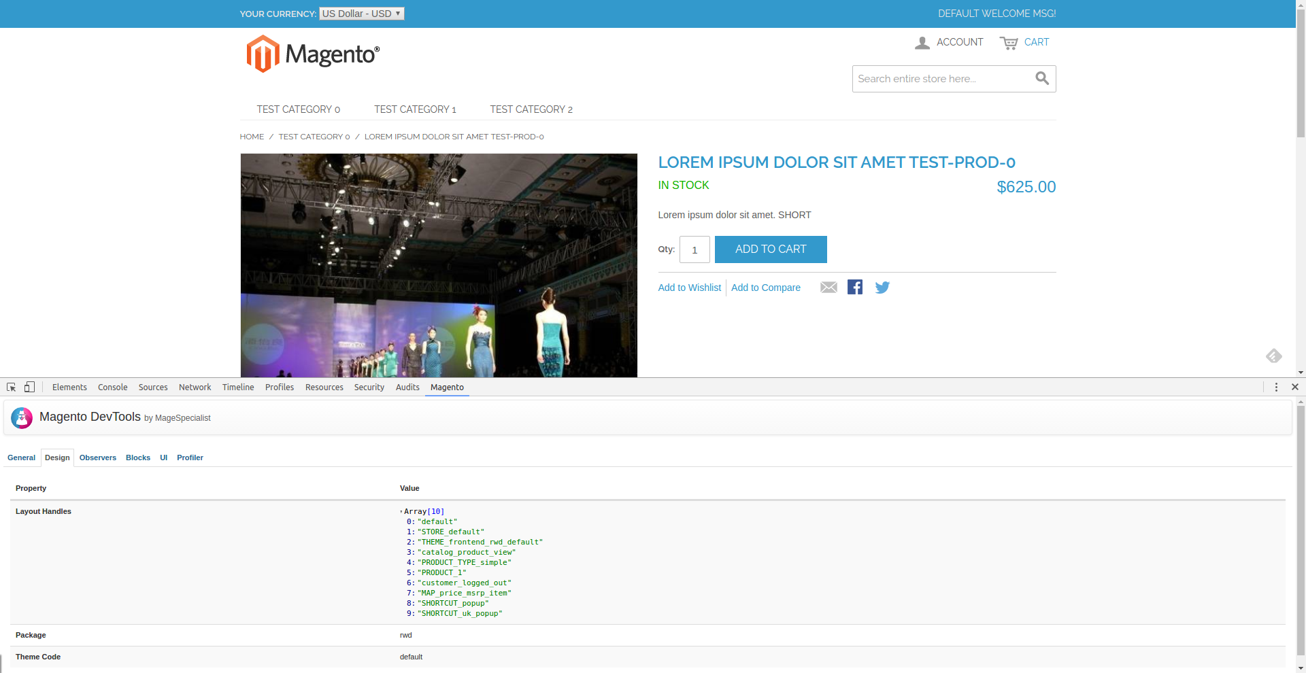Image resolution: width=1306 pixels, height=673 pixels.
Task: Click the Add to Cart button
Action: (771, 249)
